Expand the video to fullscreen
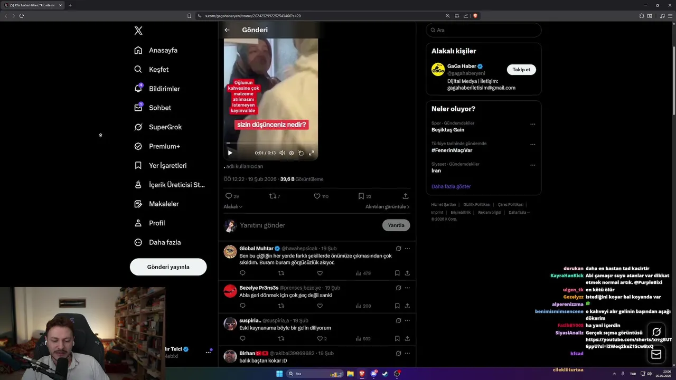Viewport: 676px width, 380px height. pyautogui.click(x=311, y=153)
